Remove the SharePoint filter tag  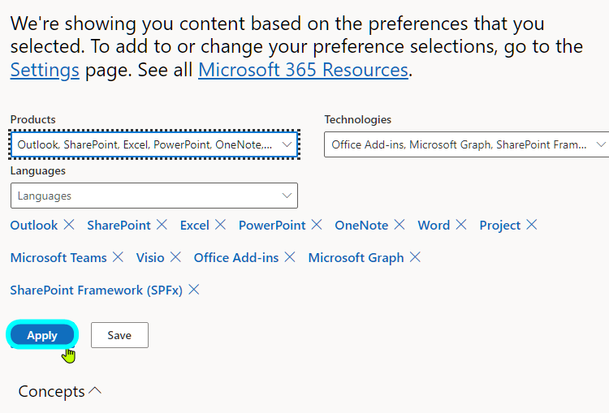(x=162, y=225)
